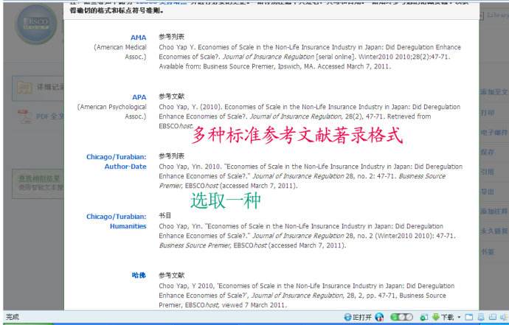
Task: Click the PDF 全文 icon in the background
Action: tap(24, 116)
